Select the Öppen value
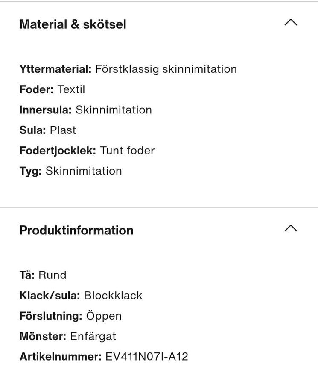 pos(104,316)
